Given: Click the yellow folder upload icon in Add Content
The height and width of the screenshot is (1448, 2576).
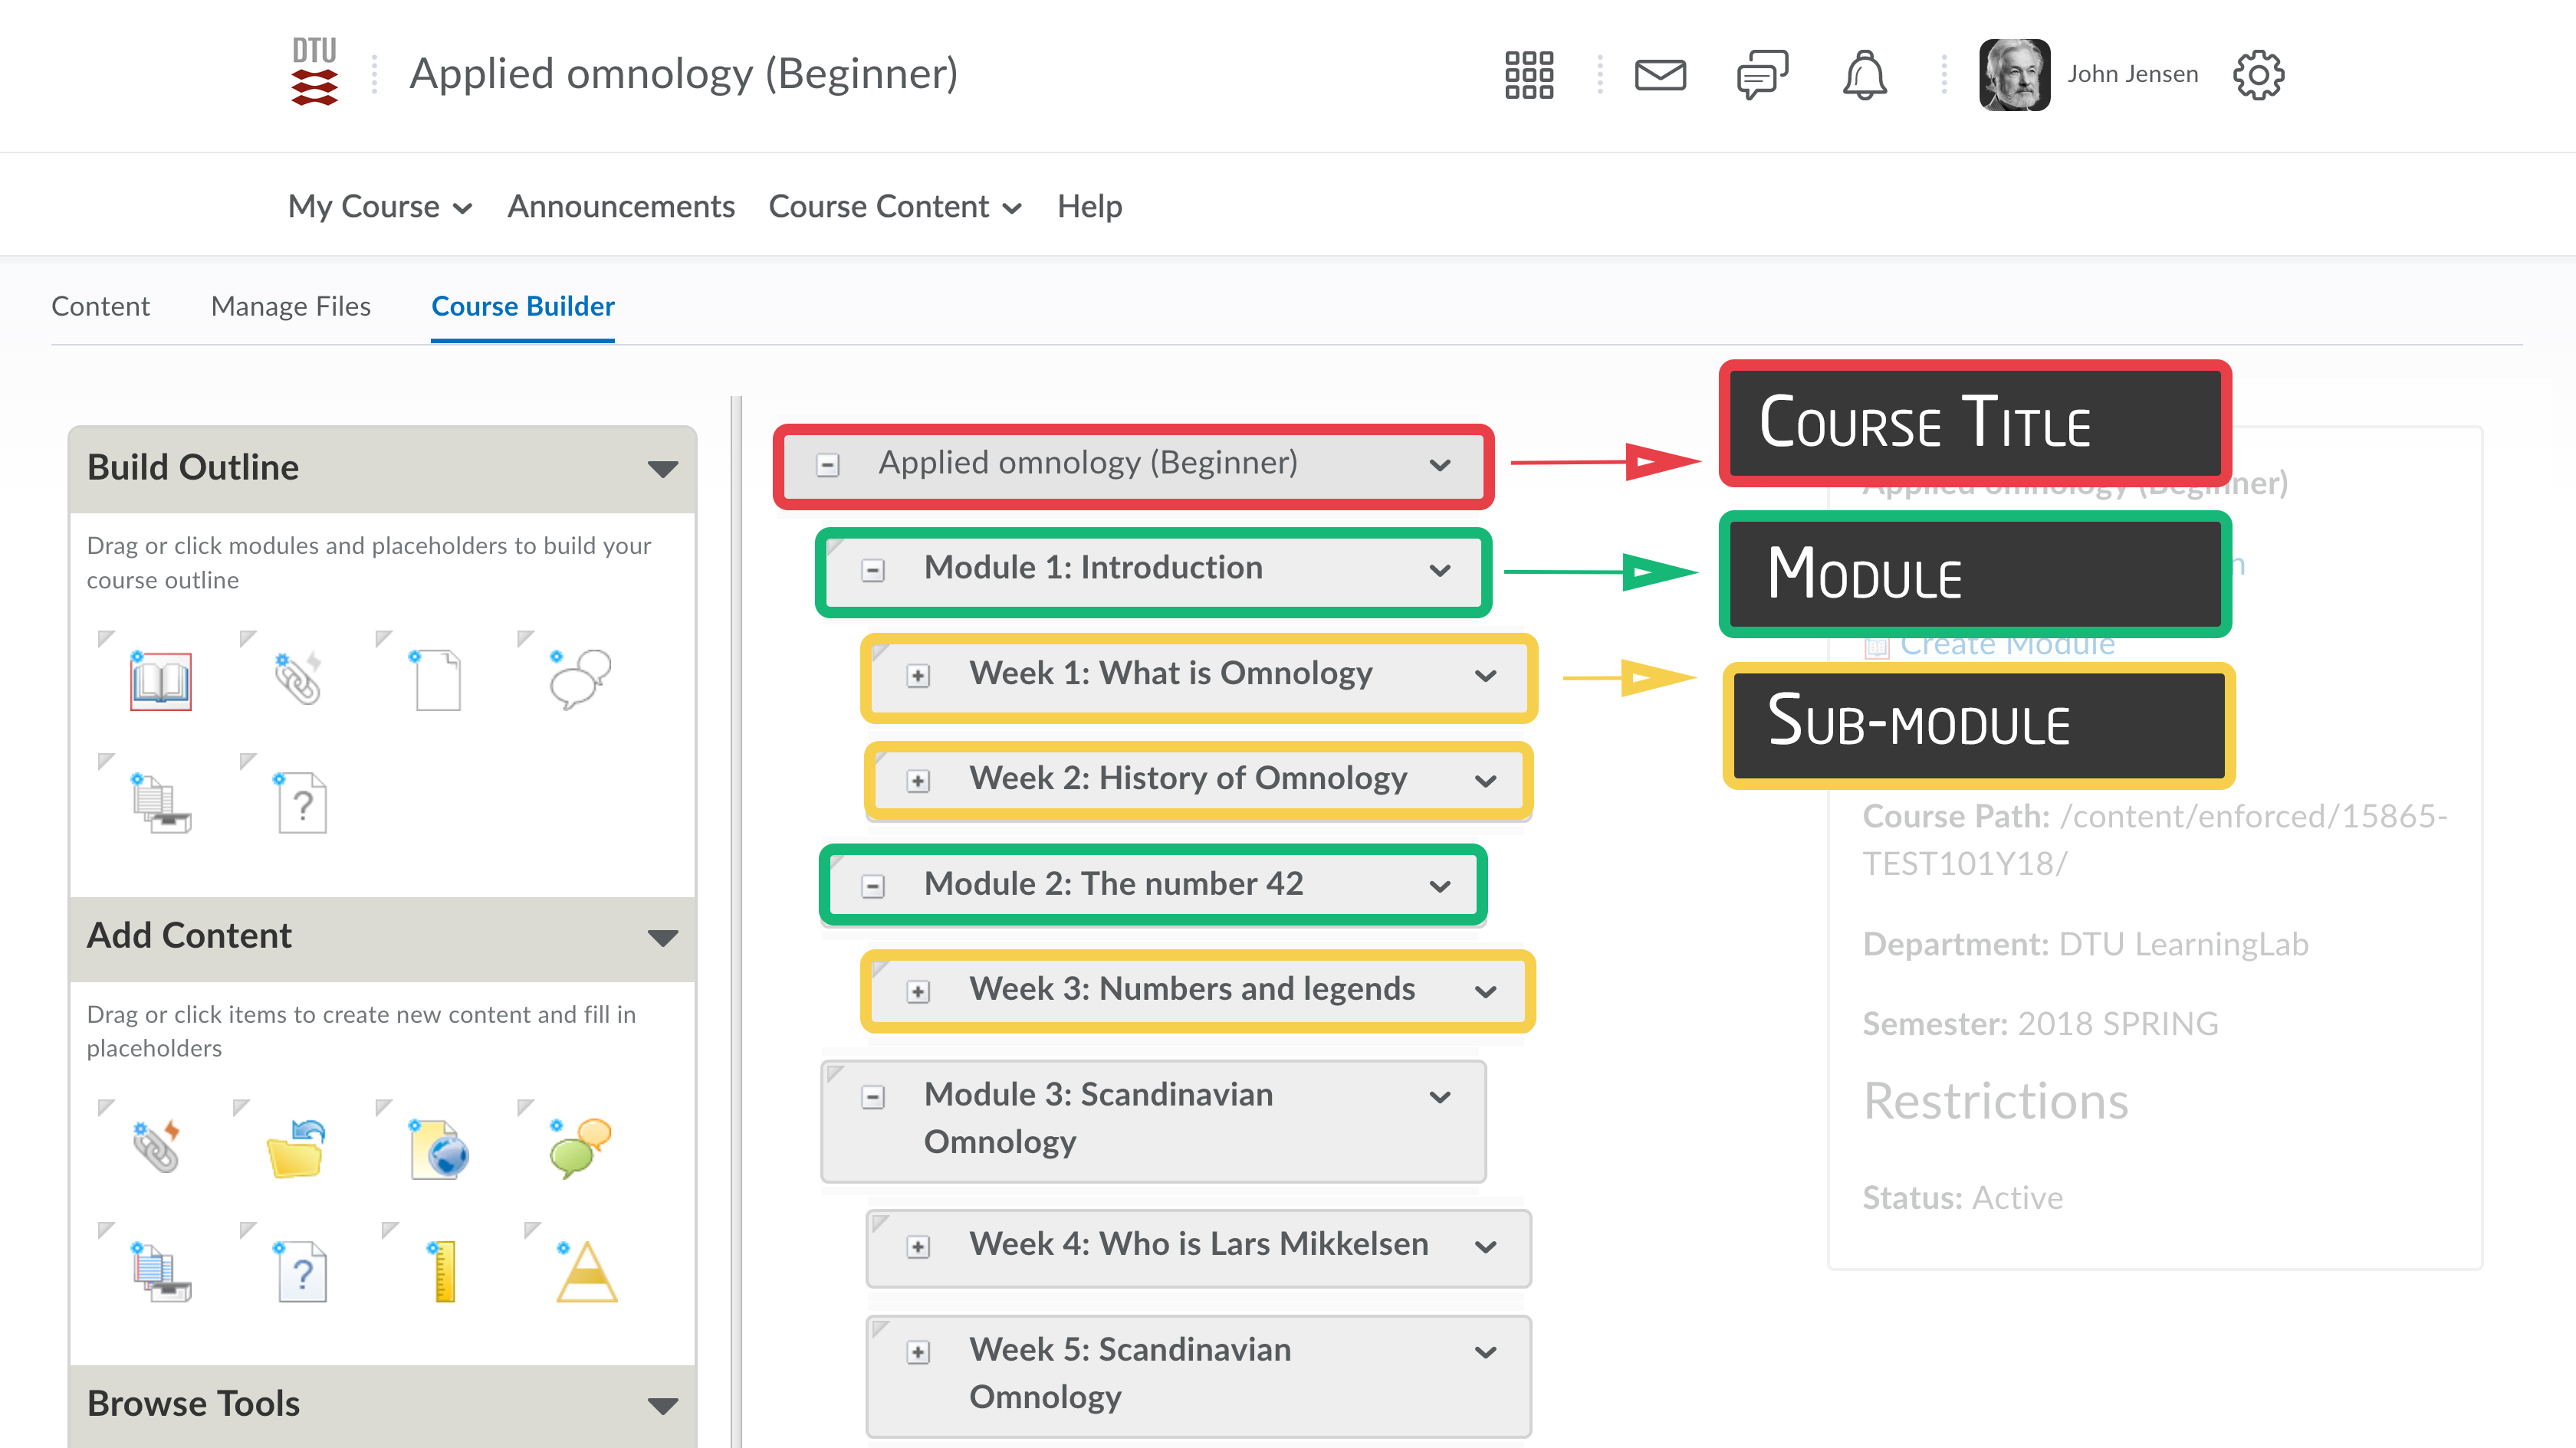Looking at the screenshot, I should point(296,1149).
